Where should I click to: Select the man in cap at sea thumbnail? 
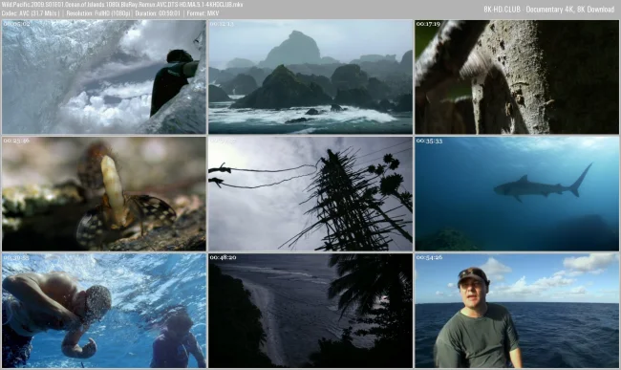pyautogui.click(x=517, y=311)
